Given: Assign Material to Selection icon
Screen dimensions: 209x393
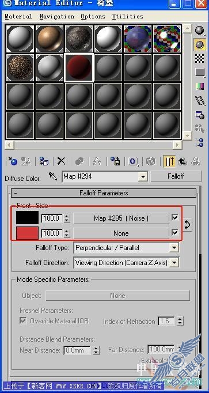Looking at the screenshot, I should click(44, 161).
